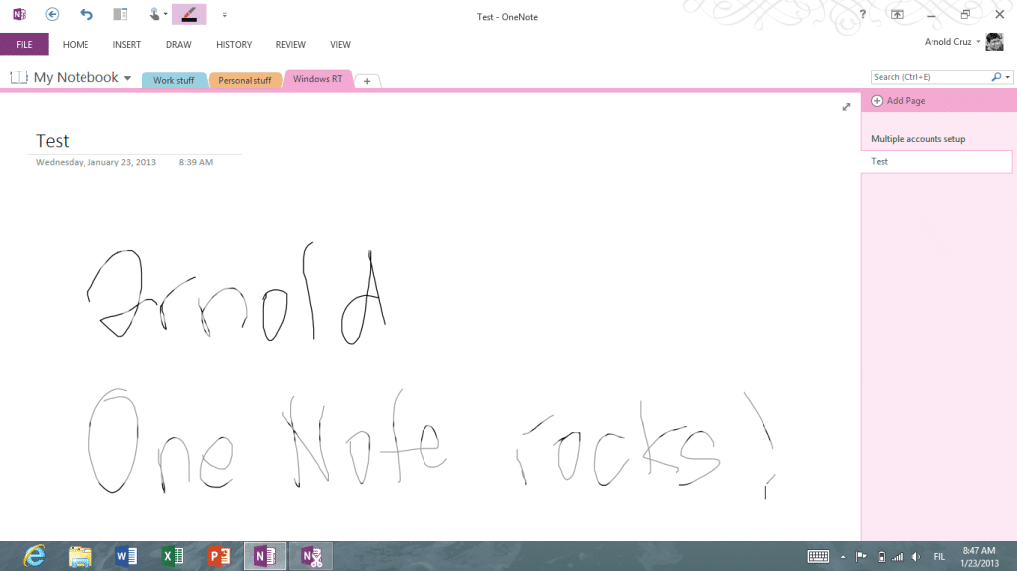
Task: Create a new section with plus tab
Action: pyautogui.click(x=366, y=81)
